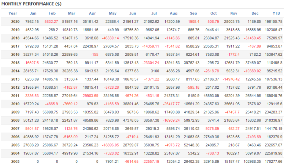Select the Aug column header
Viewport: 285px width, 166px height.
click(x=174, y=13)
